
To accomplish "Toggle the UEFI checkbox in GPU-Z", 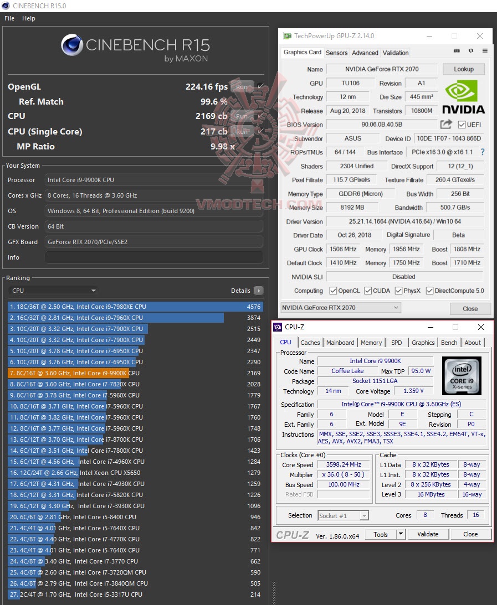I will pyautogui.click(x=462, y=125).
